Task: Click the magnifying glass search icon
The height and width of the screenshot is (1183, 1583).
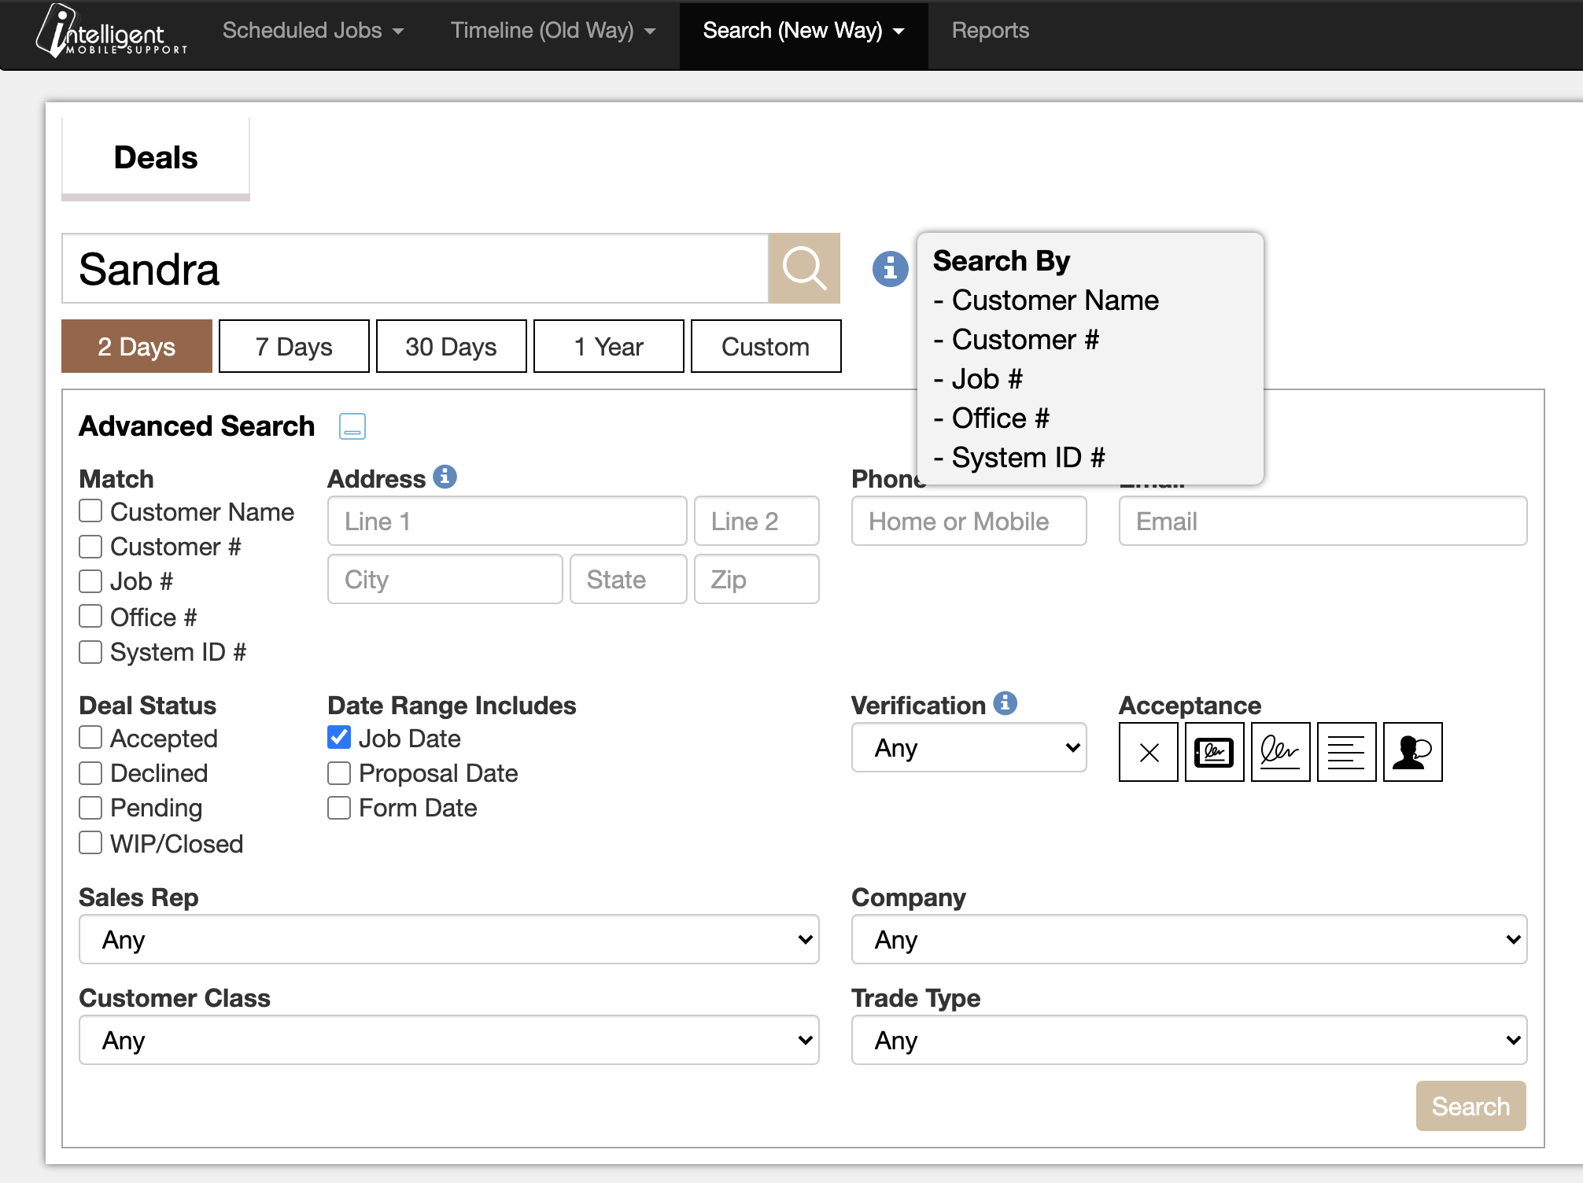Action: tap(803, 268)
